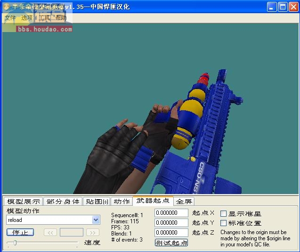Screen dimensions: 300x252
Task: Maximize the model viewer window
Action: pyautogui.click(x=283, y=7)
